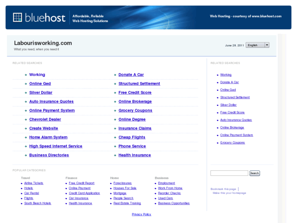
Task: Open Credit Card Application link
Action: pos(84,193)
